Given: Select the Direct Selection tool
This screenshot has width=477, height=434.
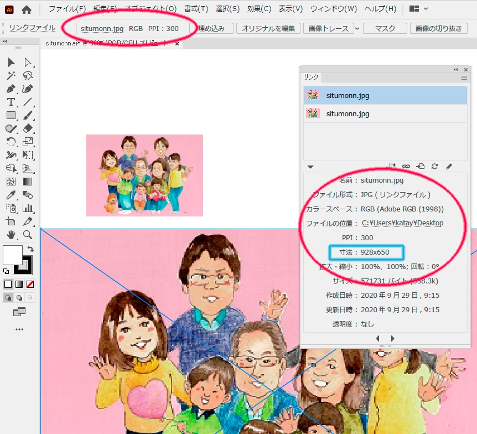Looking at the screenshot, I should click(28, 62).
